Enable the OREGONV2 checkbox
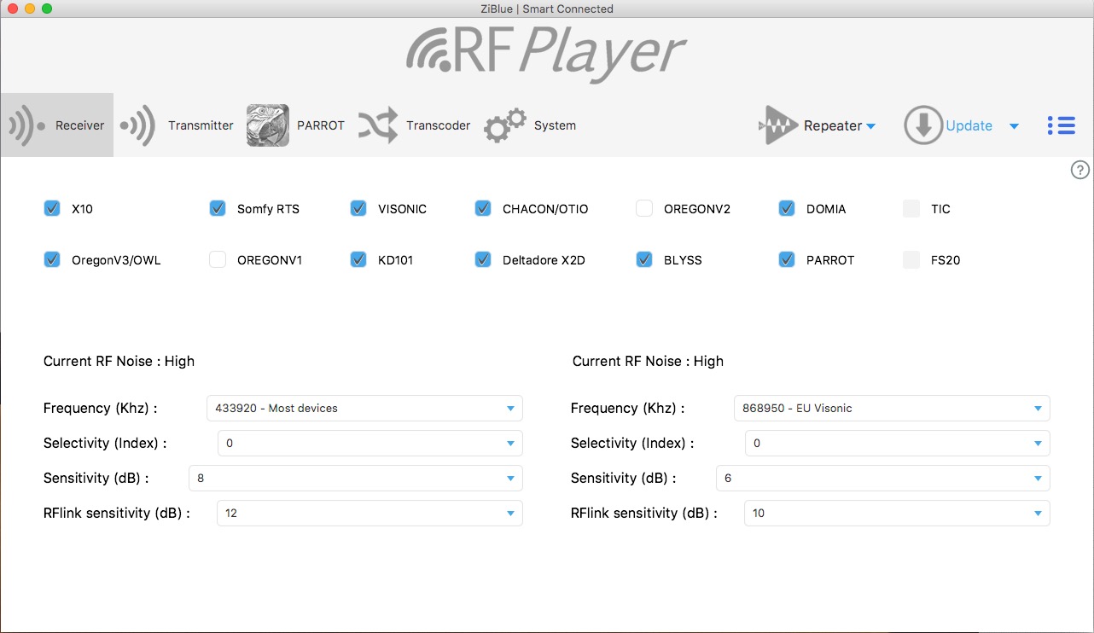Viewport: 1094px width, 633px height. [644, 208]
